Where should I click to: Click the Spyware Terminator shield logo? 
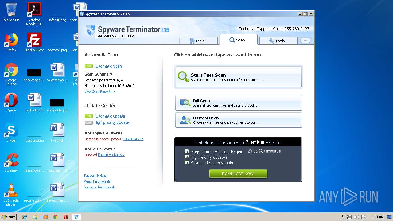pos(91,30)
